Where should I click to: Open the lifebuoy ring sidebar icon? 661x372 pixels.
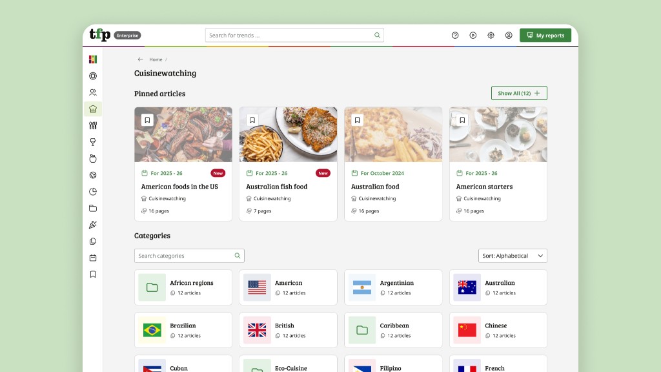93,76
